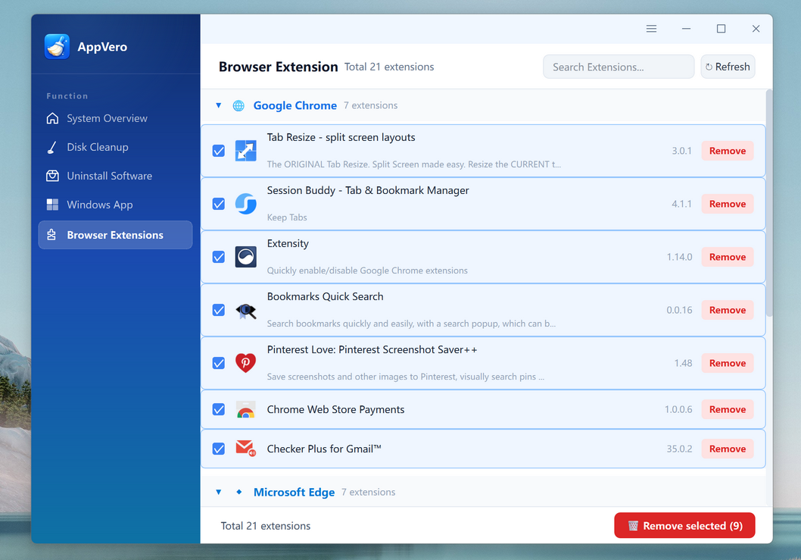Click the Microsoft Edge diamond icon
The width and height of the screenshot is (801, 560).
tap(238, 492)
